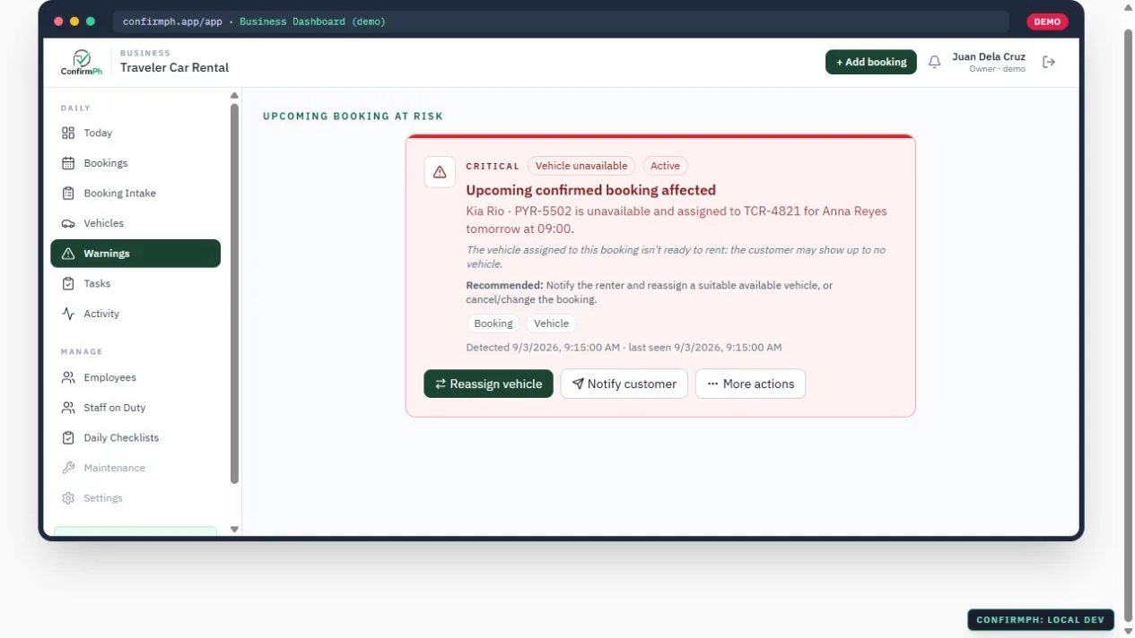The width and height of the screenshot is (1135, 638).
Task: Click 'Upcoming confirmed booking affected' heading
Action: click(x=590, y=190)
